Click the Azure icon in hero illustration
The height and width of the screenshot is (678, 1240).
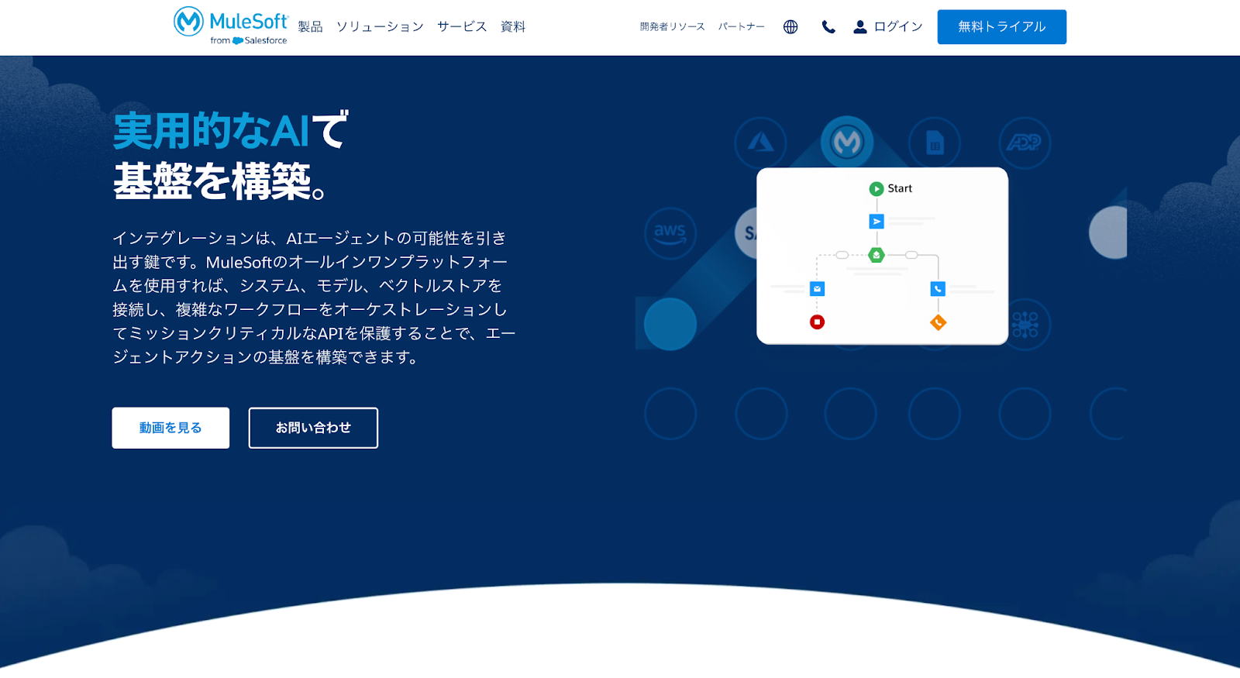tap(760, 143)
